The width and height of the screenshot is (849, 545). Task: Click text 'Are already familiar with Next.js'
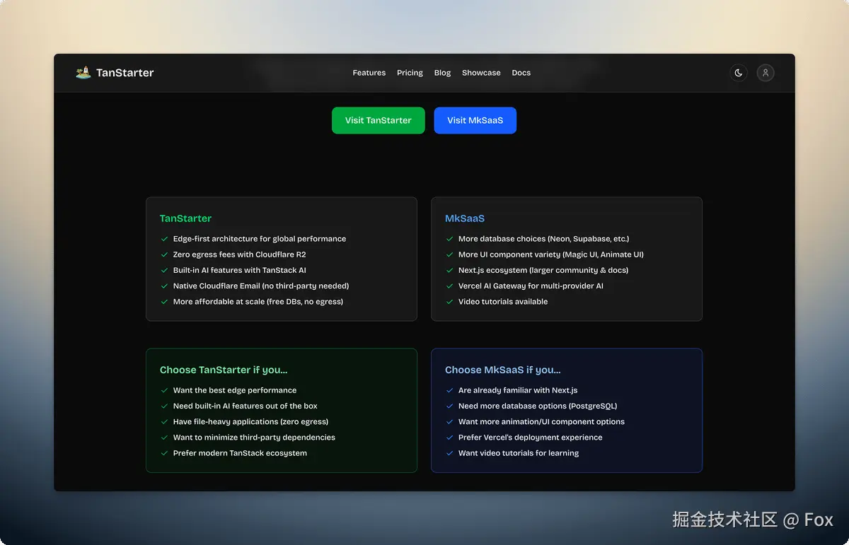click(518, 390)
